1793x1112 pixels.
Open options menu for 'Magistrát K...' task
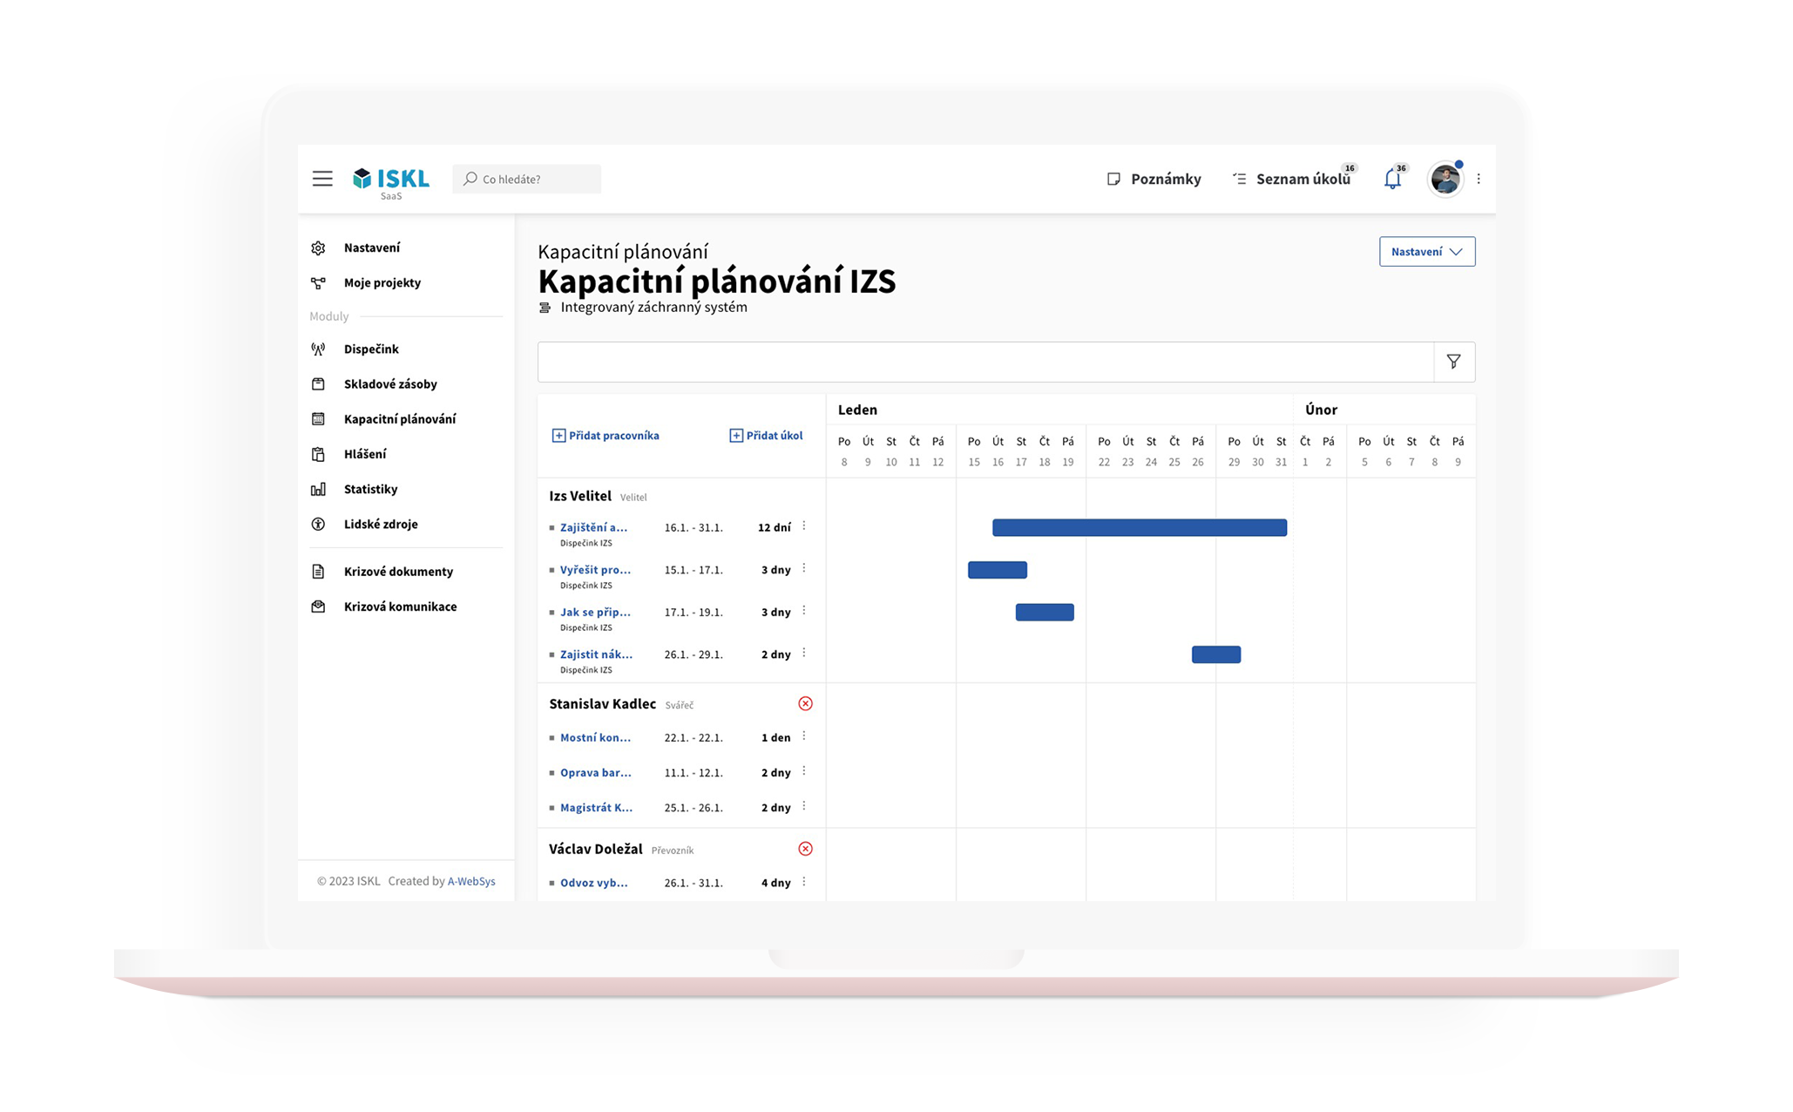pos(804,807)
